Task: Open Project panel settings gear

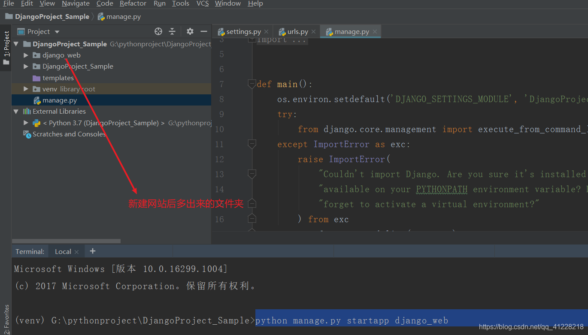Action: tap(190, 31)
